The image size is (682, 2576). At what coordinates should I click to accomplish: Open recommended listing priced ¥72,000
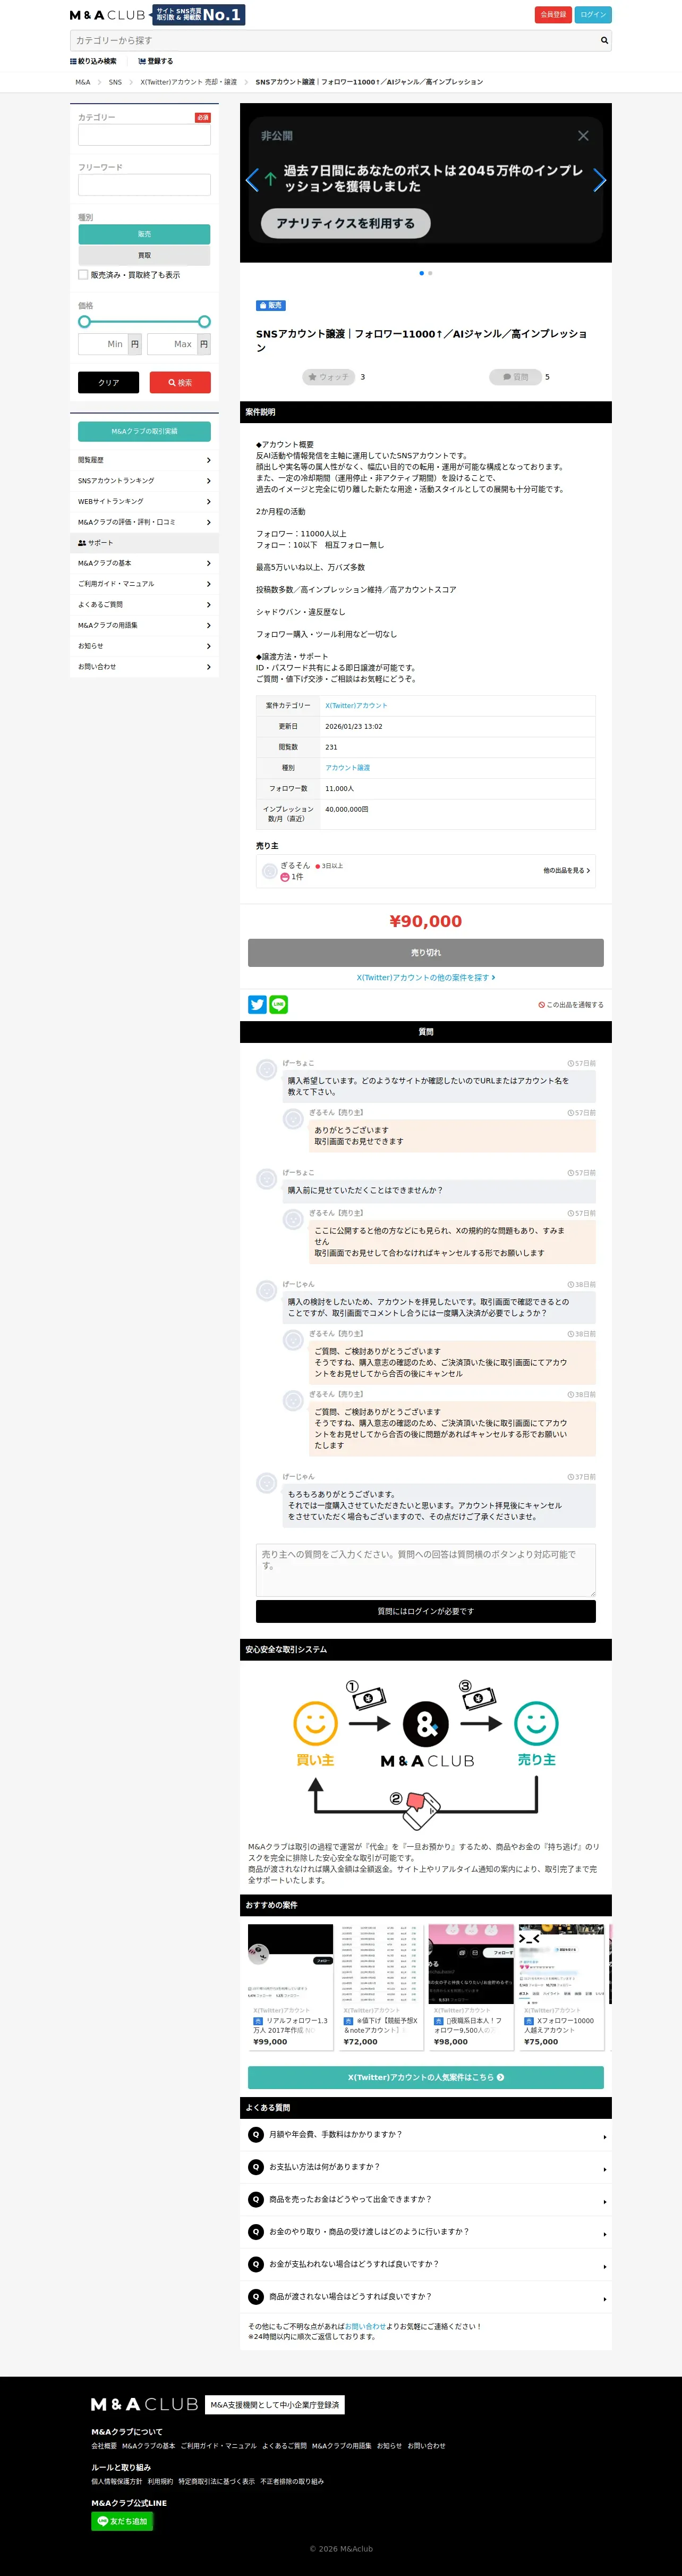pyautogui.click(x=380, y=1987)
